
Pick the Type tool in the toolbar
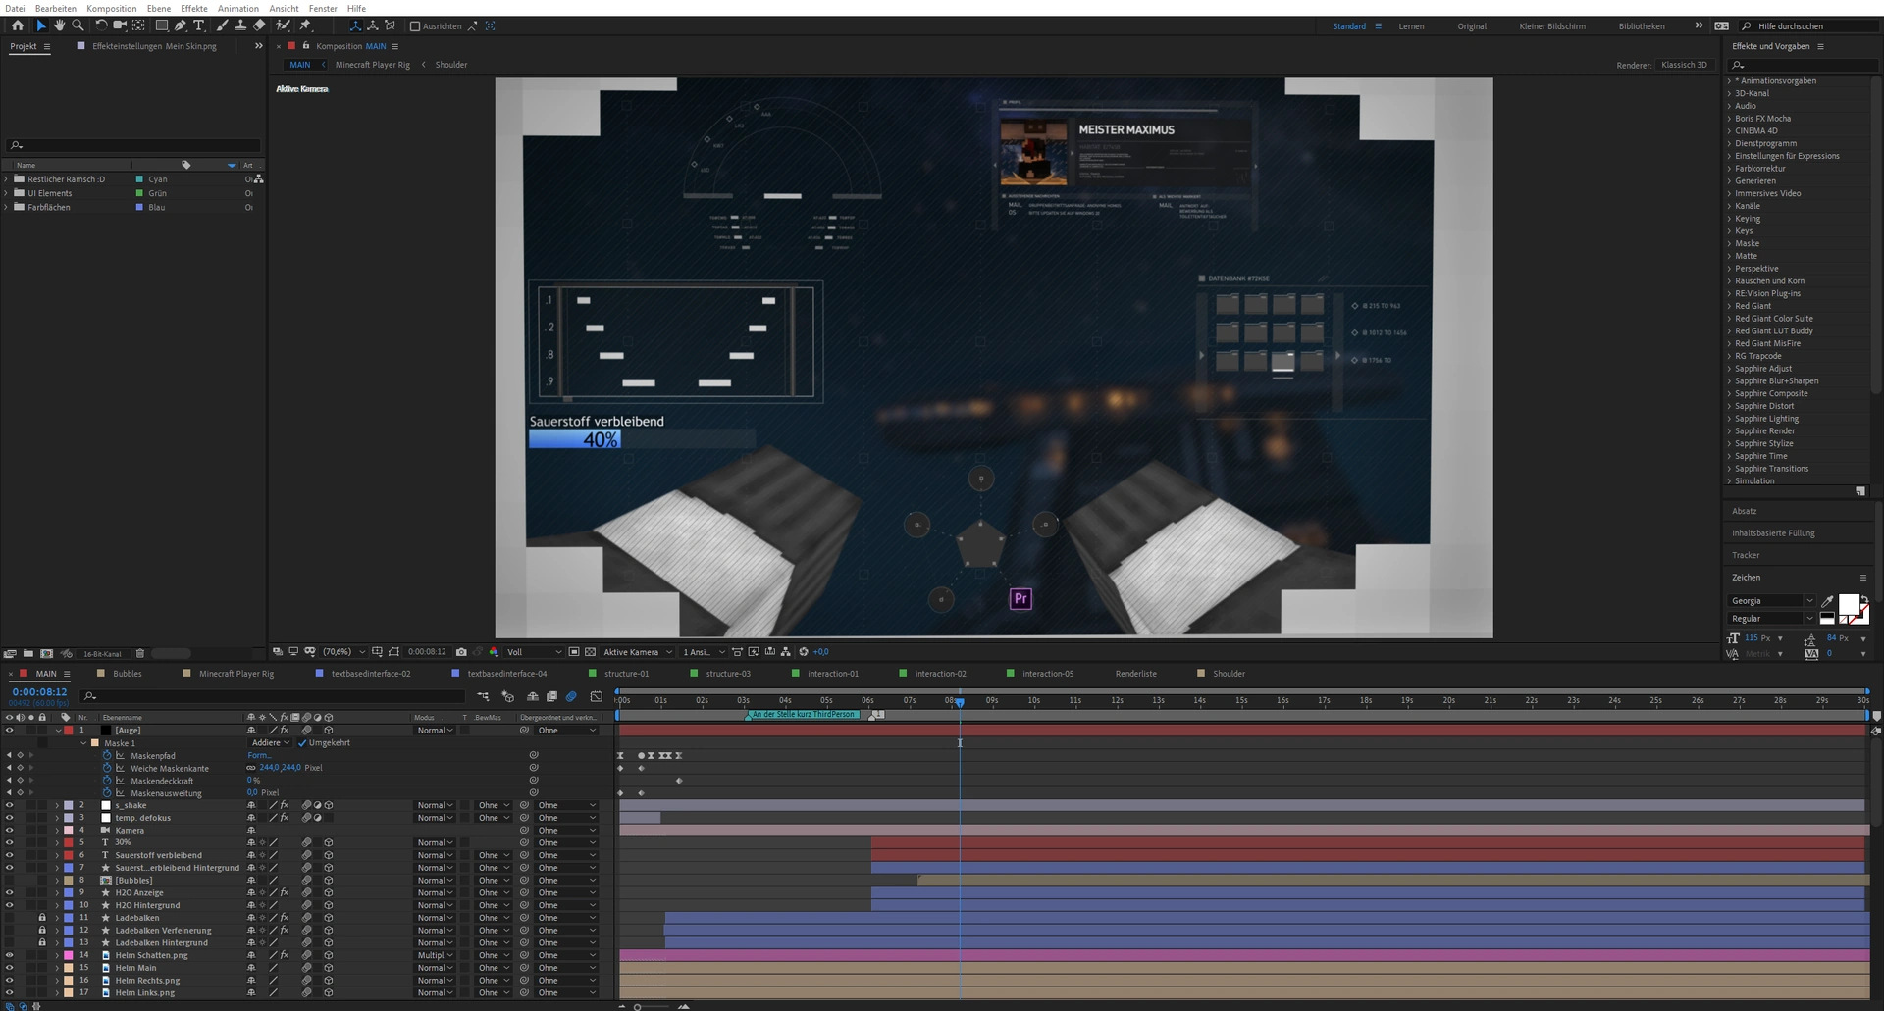click(199, 25)
